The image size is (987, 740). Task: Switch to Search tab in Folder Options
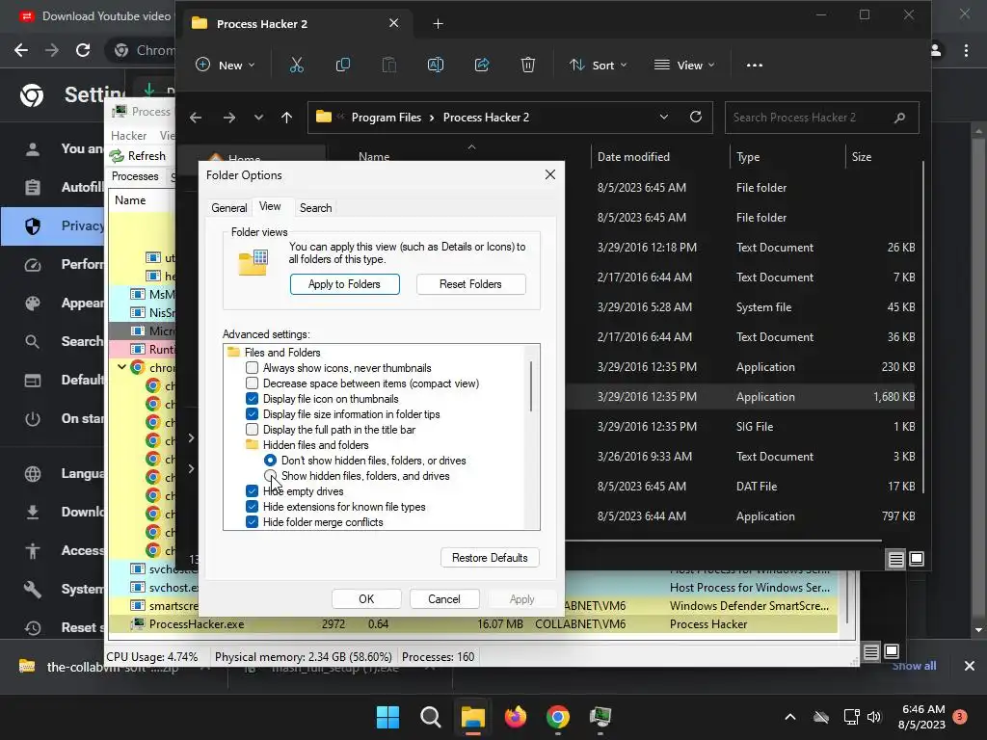[x=315, y=208]
